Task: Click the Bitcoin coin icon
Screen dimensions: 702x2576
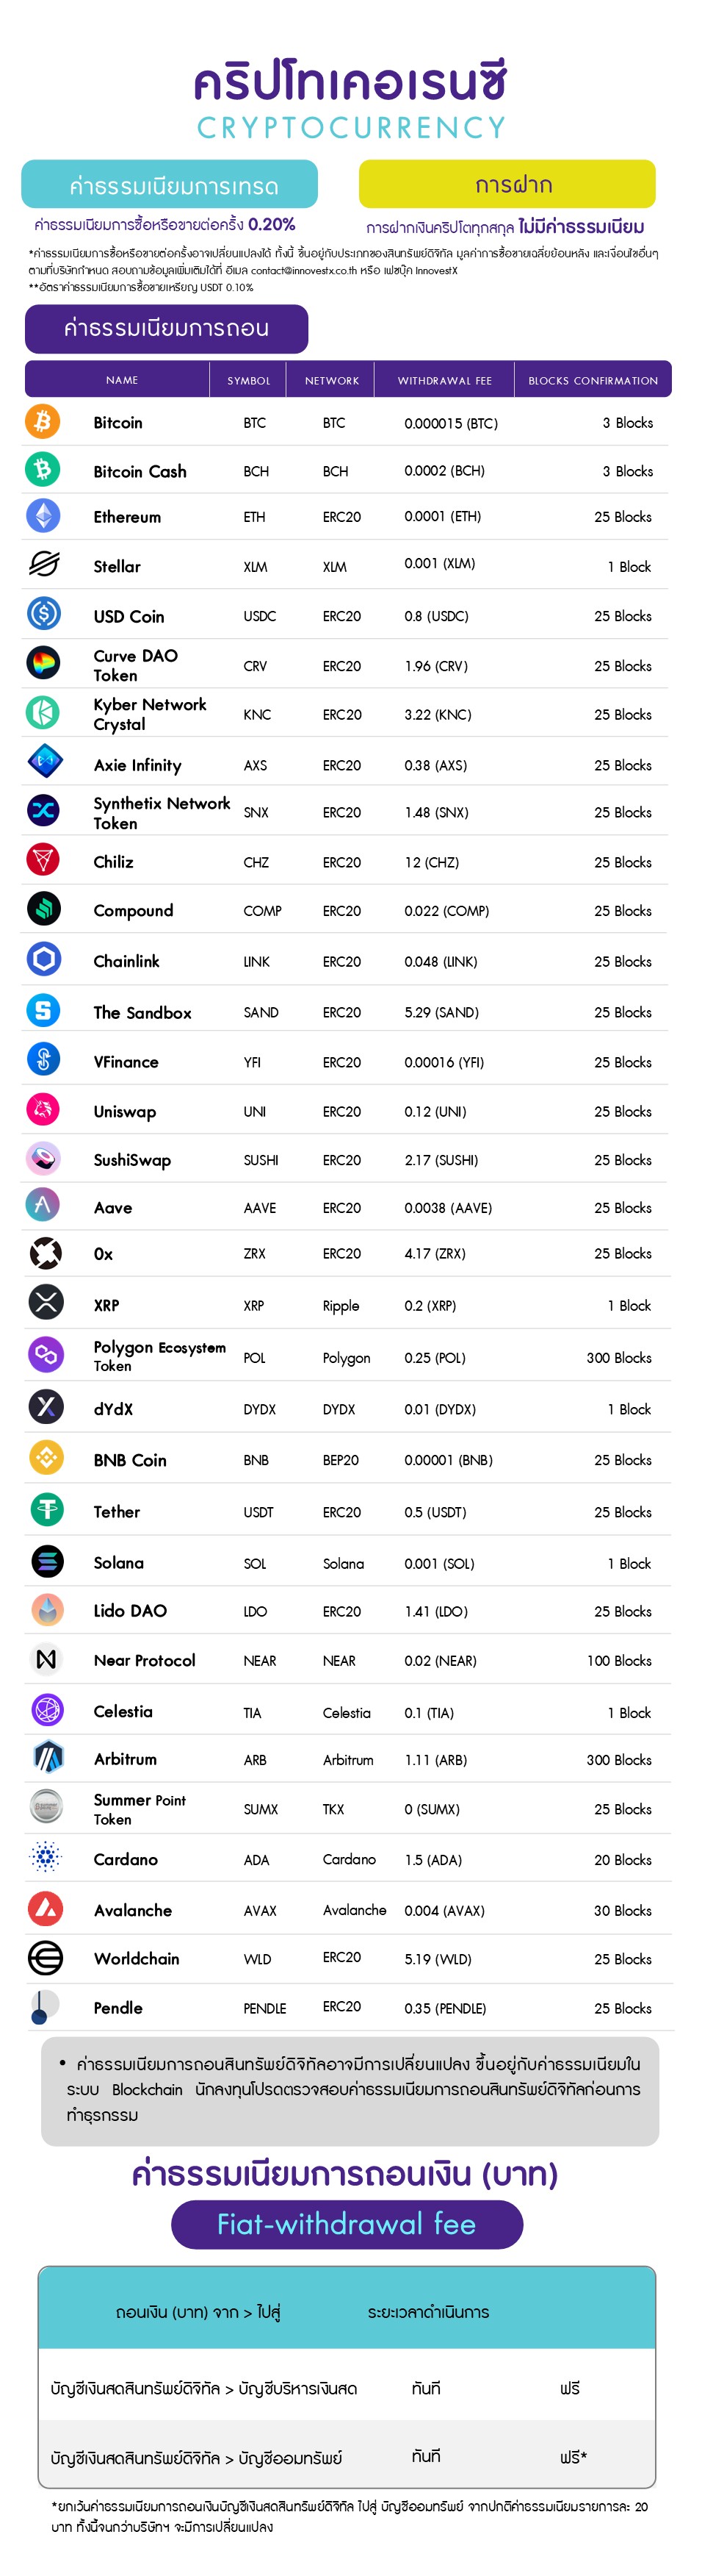Action: coord(42,421)
